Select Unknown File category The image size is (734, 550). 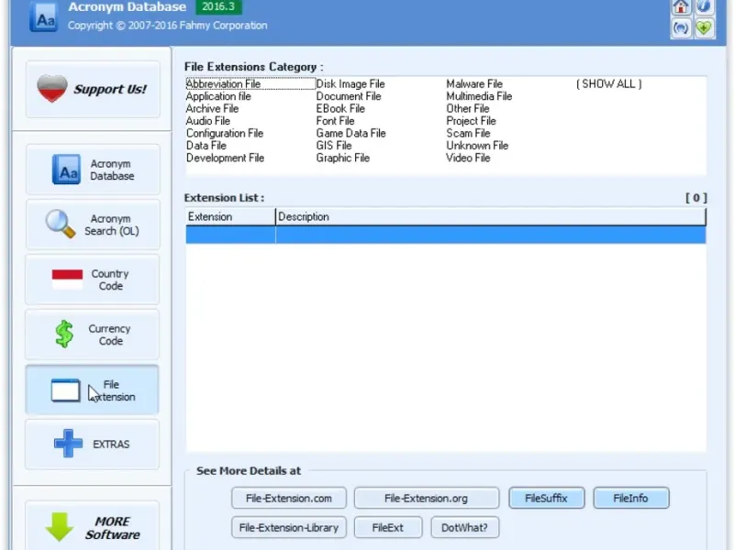[477, 146]
